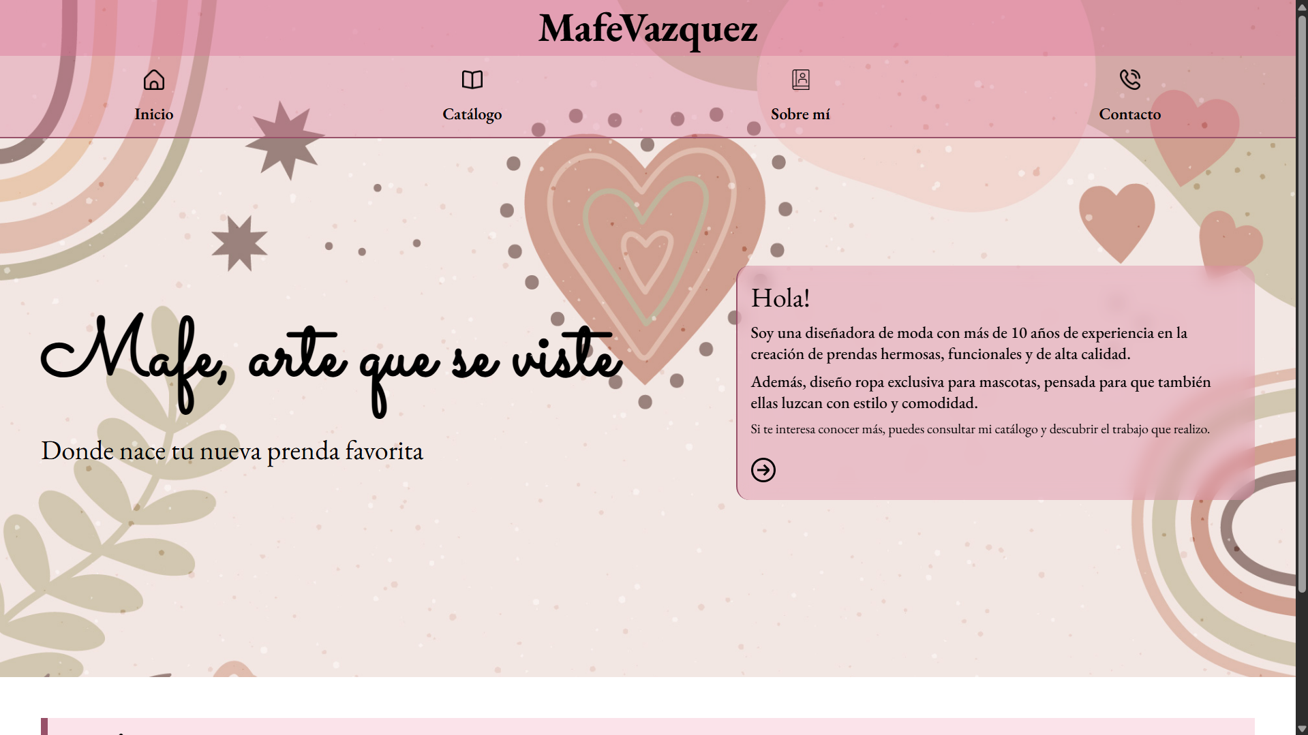This screenshot has height=735, width=1308.
Task: Click the book icon in the navigation bar
Action: click(472, 80)
